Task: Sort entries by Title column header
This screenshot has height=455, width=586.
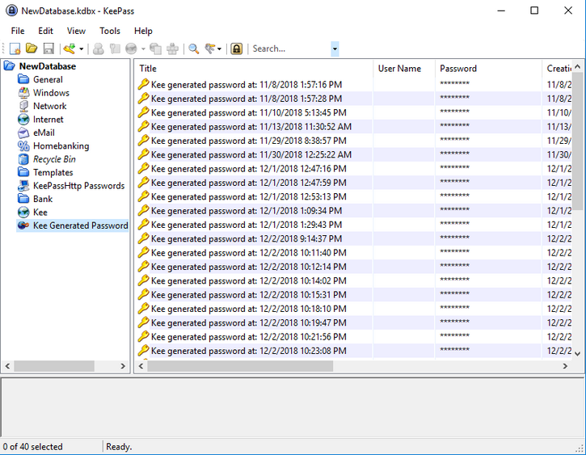Action: [x=254, y=69]
